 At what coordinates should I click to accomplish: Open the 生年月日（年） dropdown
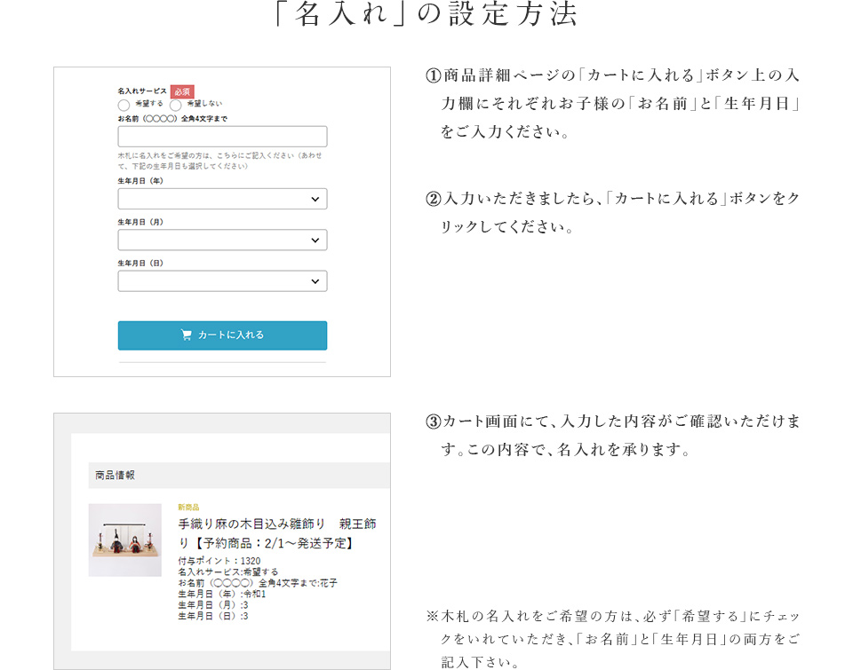click(222, 199)
